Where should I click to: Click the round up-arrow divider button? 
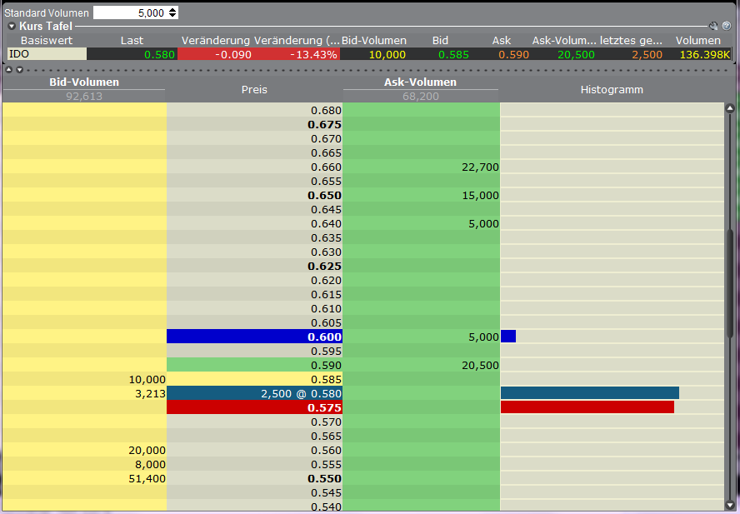tap(8, 70)
